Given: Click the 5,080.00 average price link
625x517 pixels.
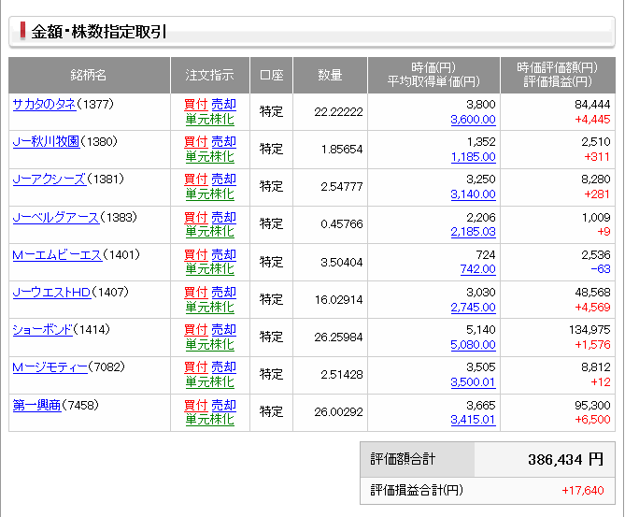Looking at the screenshot, I should 473,345.
